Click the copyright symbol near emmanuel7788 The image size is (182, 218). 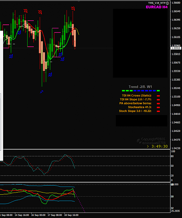click(139, 141)
